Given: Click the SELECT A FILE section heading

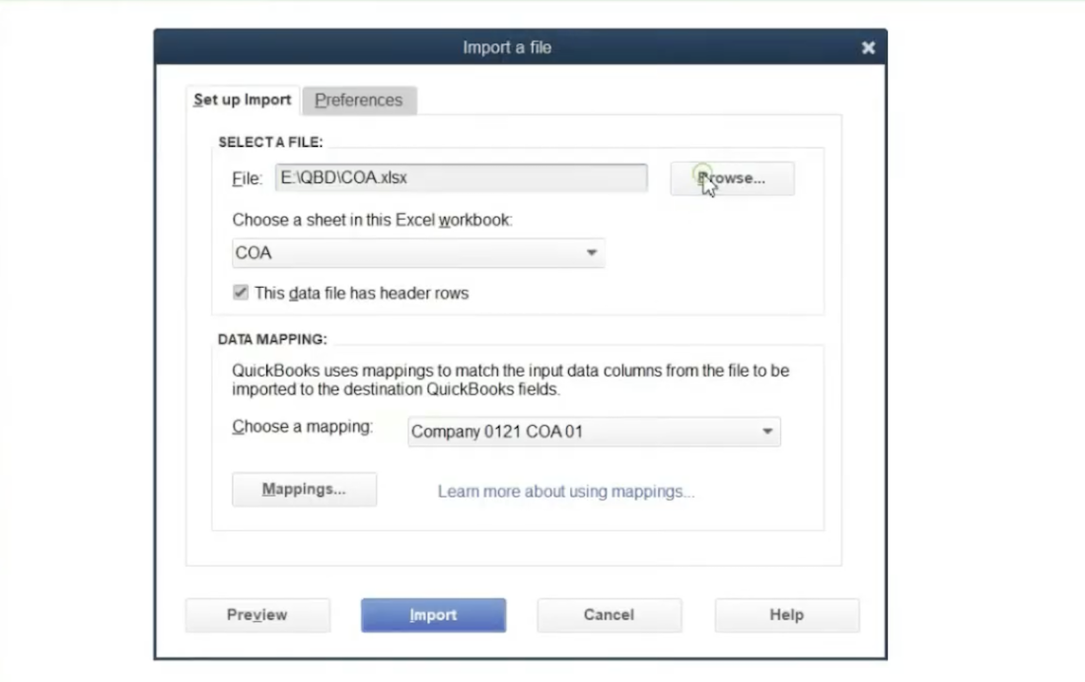Looking at the screenshot, I should (x=270, y=143).
